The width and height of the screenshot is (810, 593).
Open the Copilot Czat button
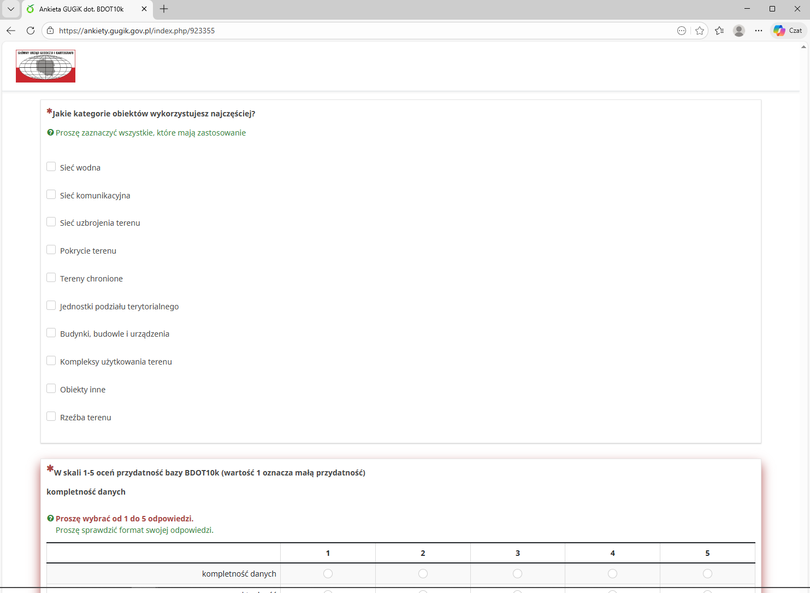pyautogui.click(x=788, y=31)
